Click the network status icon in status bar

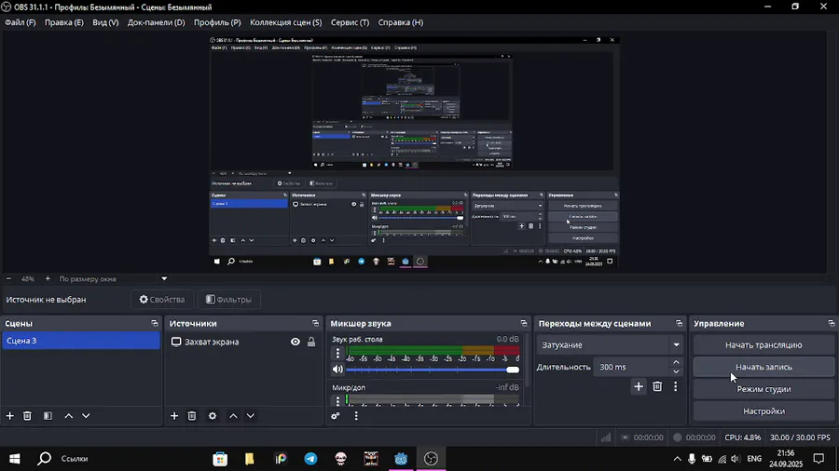[x=606, y=437]
